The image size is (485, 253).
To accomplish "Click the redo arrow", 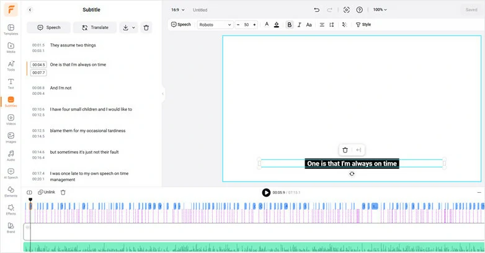I will [330, 10].
